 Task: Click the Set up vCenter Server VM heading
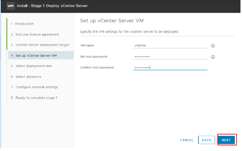[x=112, y=21]
